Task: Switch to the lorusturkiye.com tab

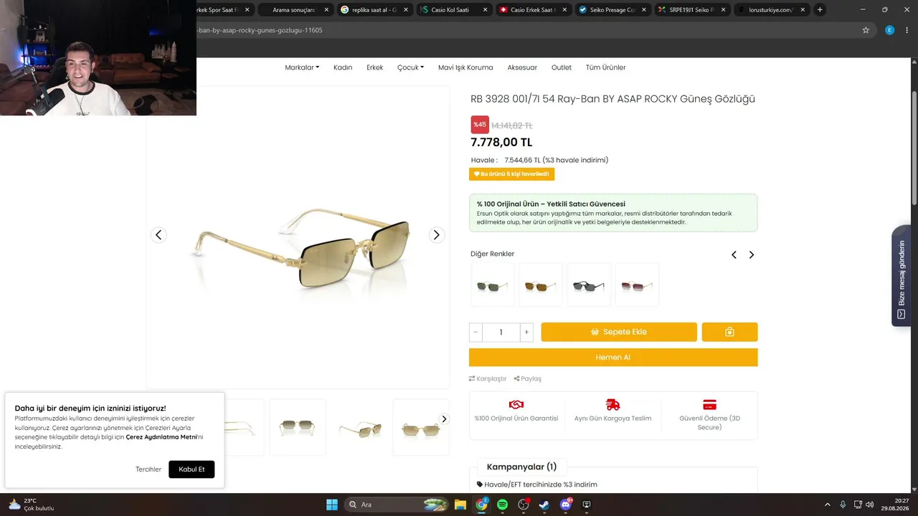Action: pyautogui.click(x=771, y=10)
